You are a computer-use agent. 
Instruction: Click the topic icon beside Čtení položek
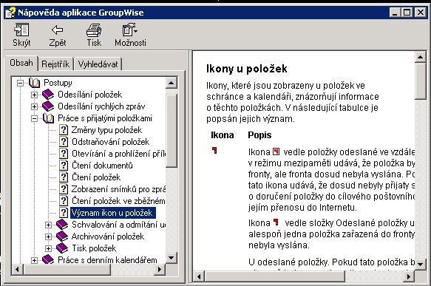tap(64, 177)
